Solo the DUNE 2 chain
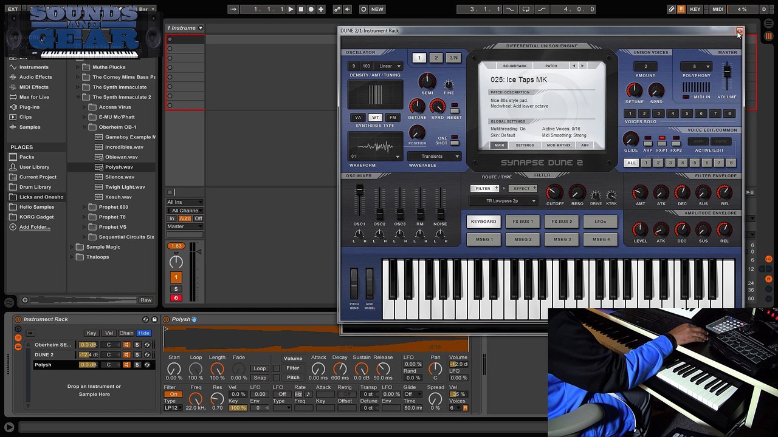Image resolution: width=778 pixels, height=437 pixels. pyautogui.click(x=137, y=354)
